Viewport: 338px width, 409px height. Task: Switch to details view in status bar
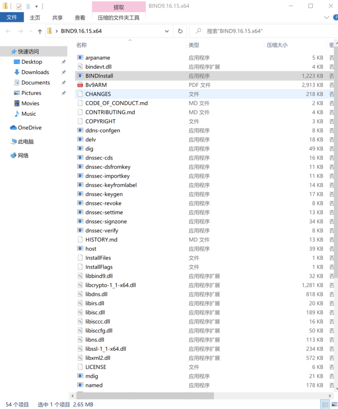coord(325,405)
